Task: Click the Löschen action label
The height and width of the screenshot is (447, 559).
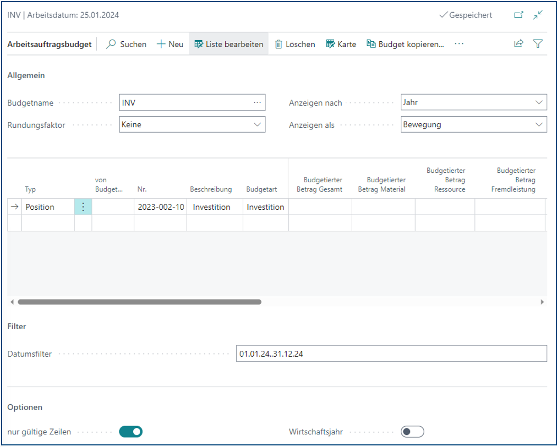Action: pyautogui.click(x=300, y=44)
